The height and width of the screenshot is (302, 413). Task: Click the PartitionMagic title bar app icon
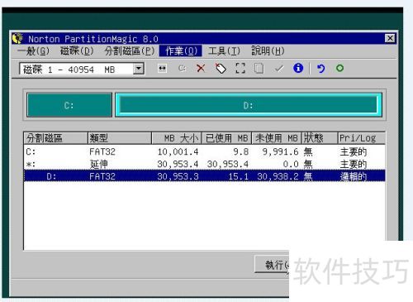[17, 38]
